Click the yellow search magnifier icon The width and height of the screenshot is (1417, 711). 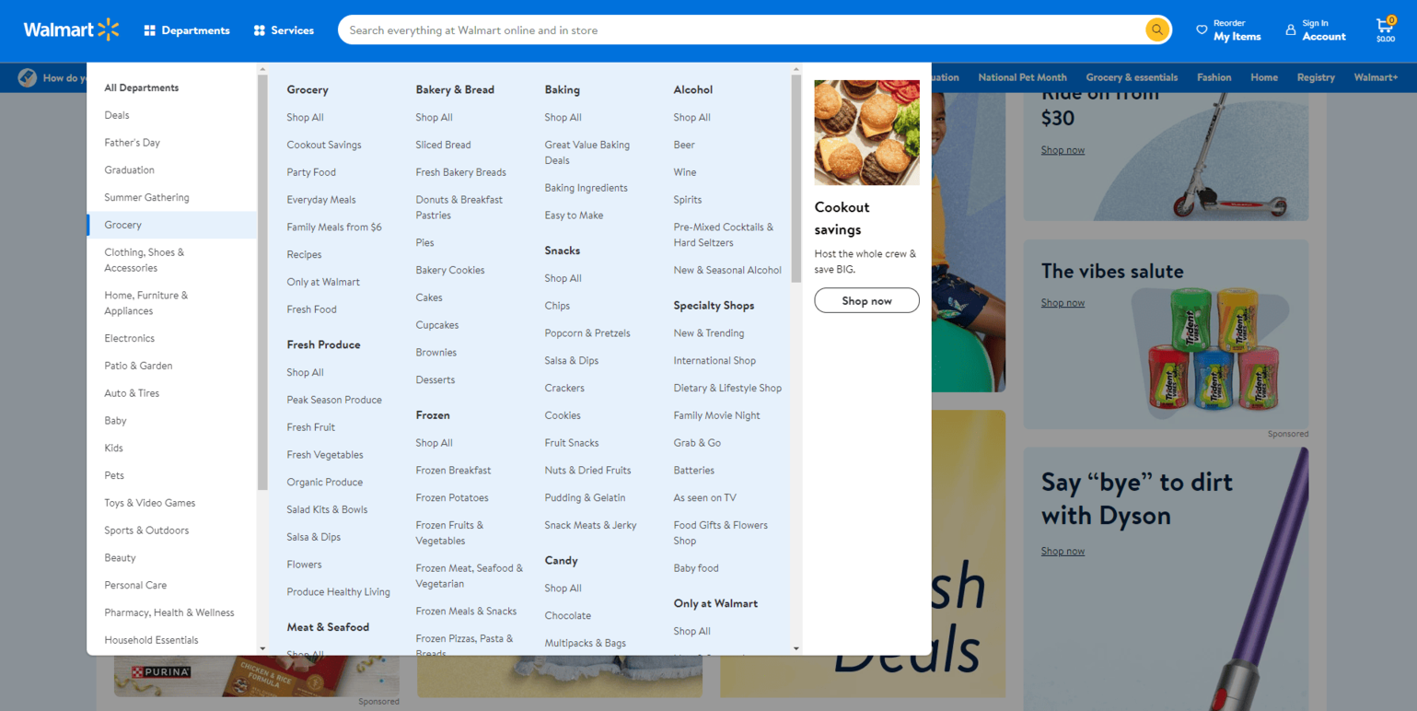pos(1156,30)
